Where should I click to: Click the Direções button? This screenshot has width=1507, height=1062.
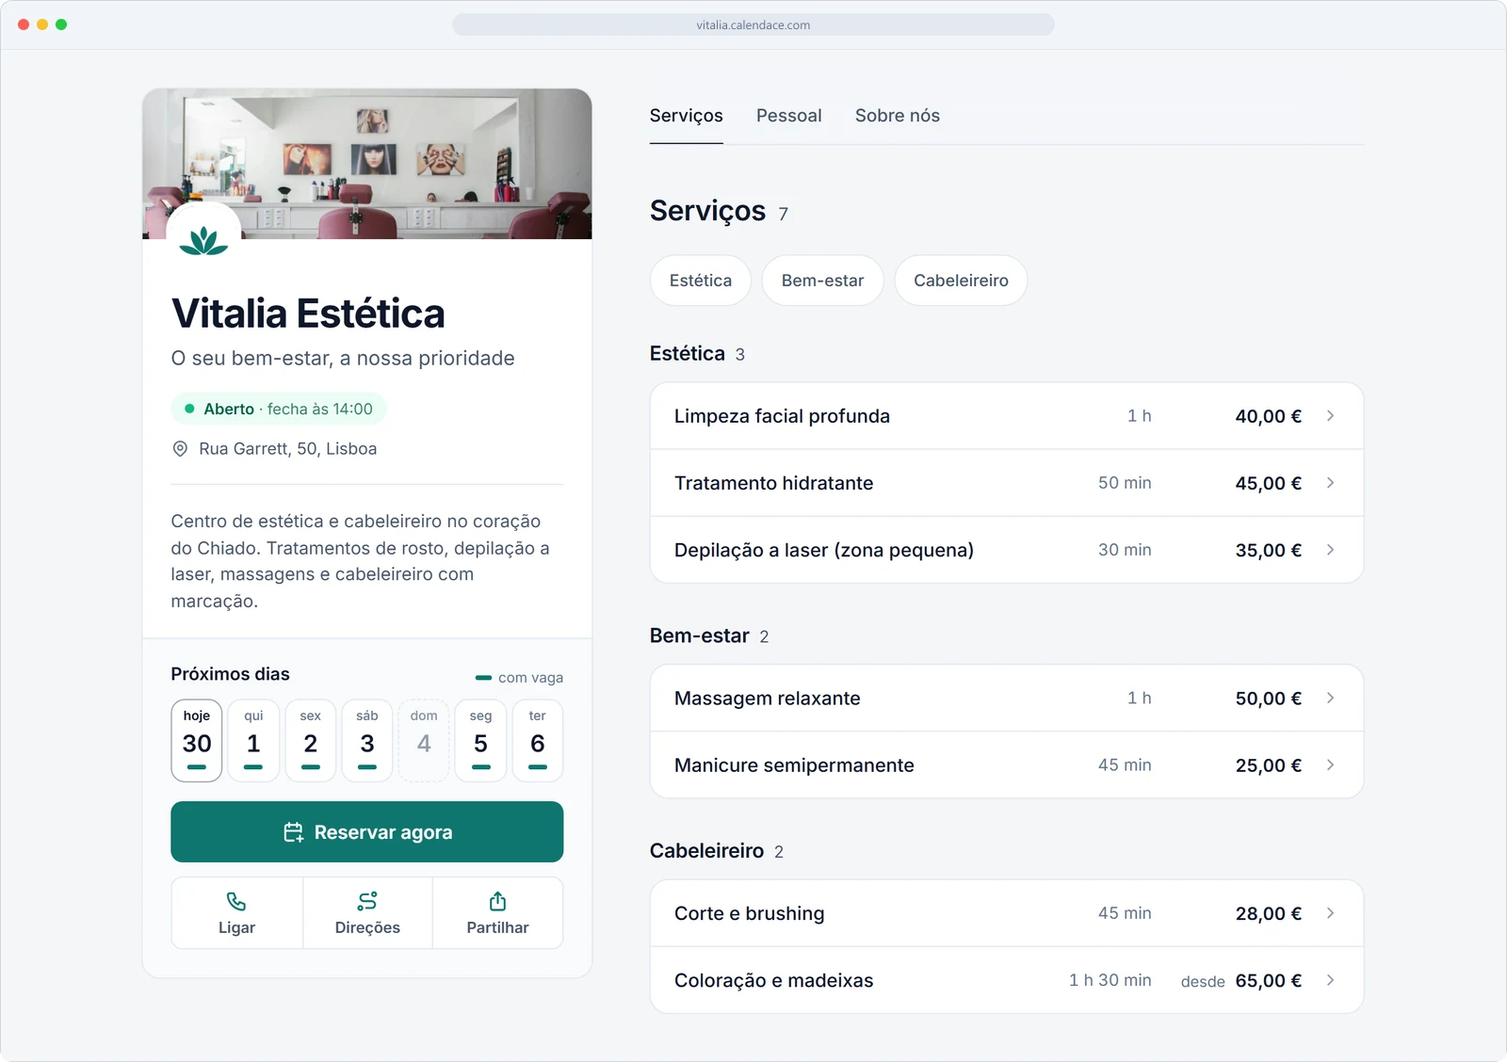tap(367, 913)
